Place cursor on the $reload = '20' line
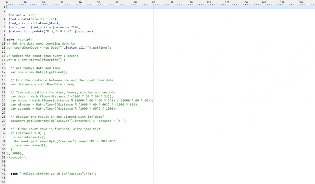This screenshot has width=315, height=184. tap(22, 15)
